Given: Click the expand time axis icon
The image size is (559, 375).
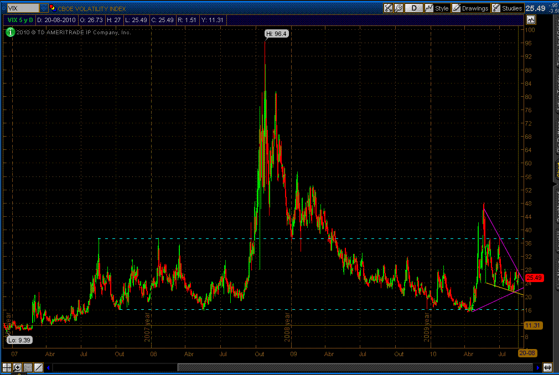Looking at the screenshot, I should [x=547, y=367].
